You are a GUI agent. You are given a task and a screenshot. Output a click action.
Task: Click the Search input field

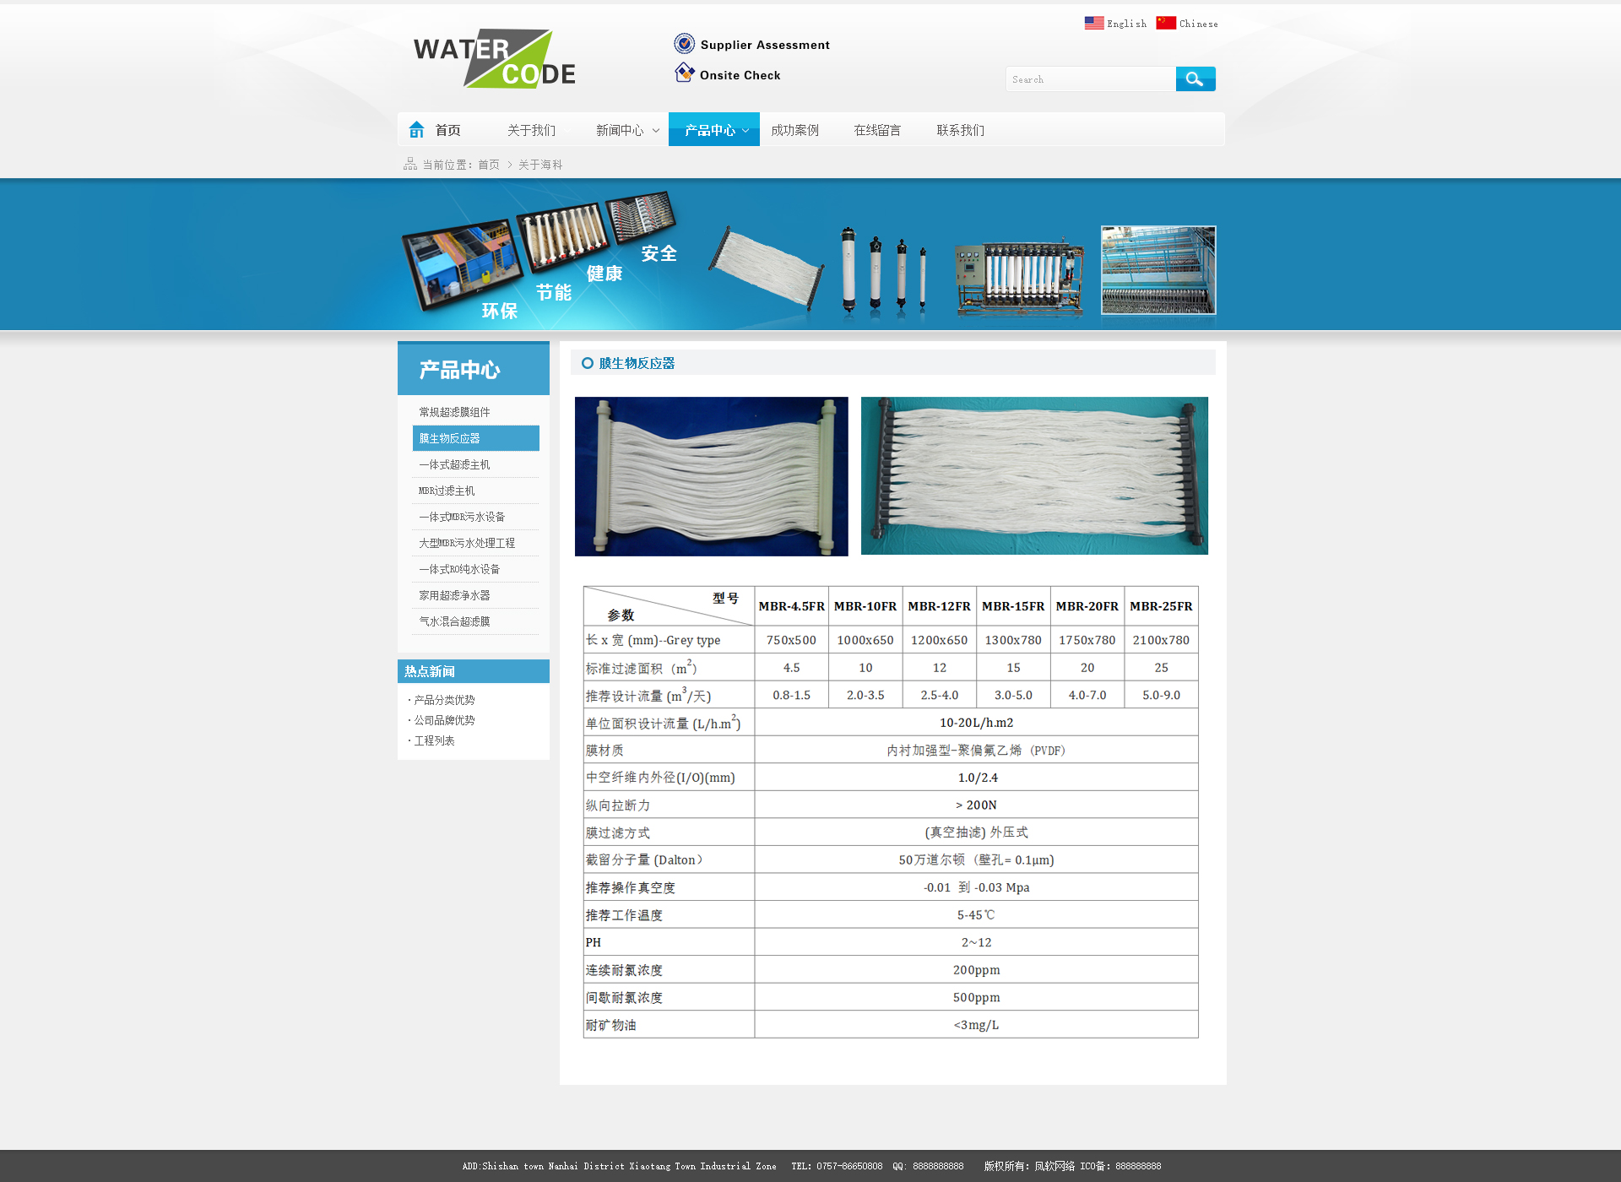1090,79
